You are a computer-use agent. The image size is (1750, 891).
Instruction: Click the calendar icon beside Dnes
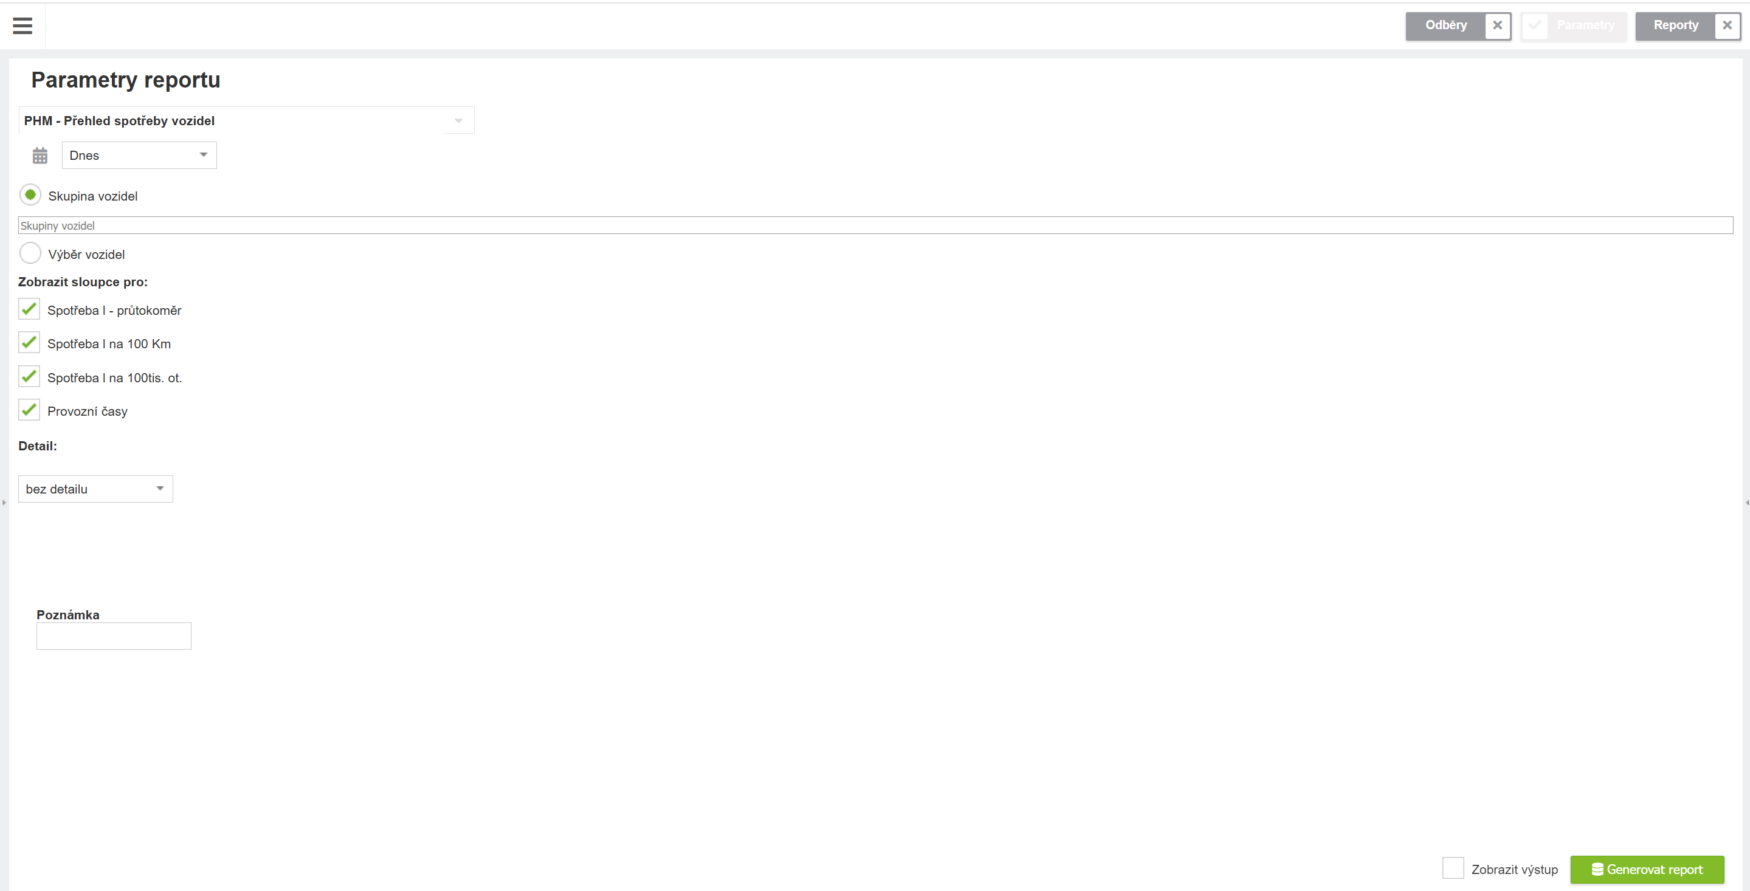pos(40,156)
